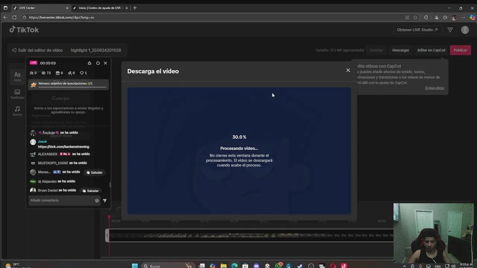Switch to Centro de ayuda de LIVE tab

click(100, 8)
